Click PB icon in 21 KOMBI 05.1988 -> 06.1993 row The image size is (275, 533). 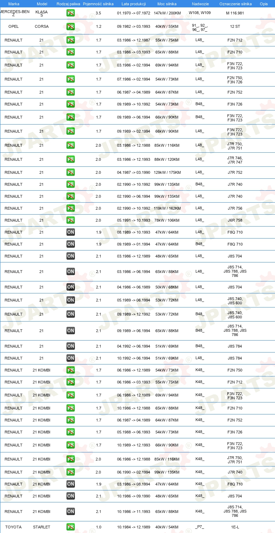pos(70,432)
